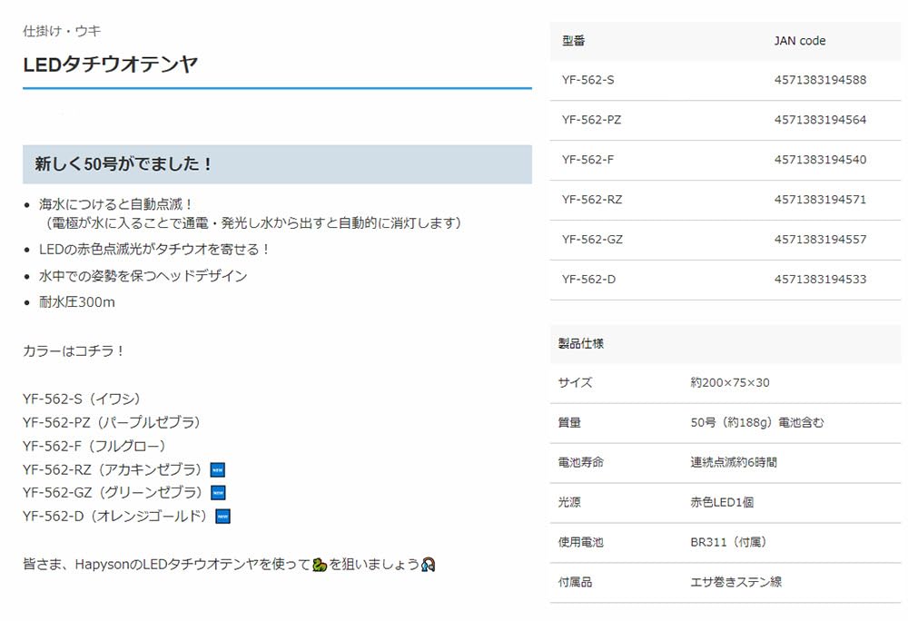Click the JAN code column header

(x=799, y=41)
